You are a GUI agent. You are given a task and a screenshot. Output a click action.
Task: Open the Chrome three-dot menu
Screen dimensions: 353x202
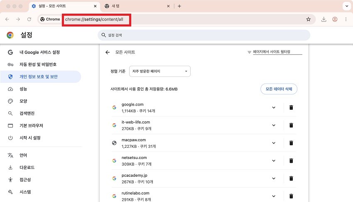point(346,19)
